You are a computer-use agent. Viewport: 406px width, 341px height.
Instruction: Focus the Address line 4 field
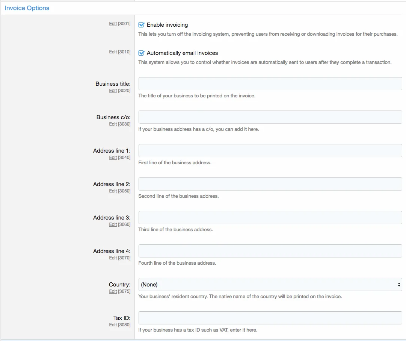point(270,251)
